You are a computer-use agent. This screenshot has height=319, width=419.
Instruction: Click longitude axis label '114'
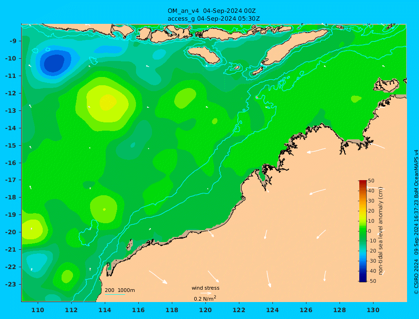(105, 310)
